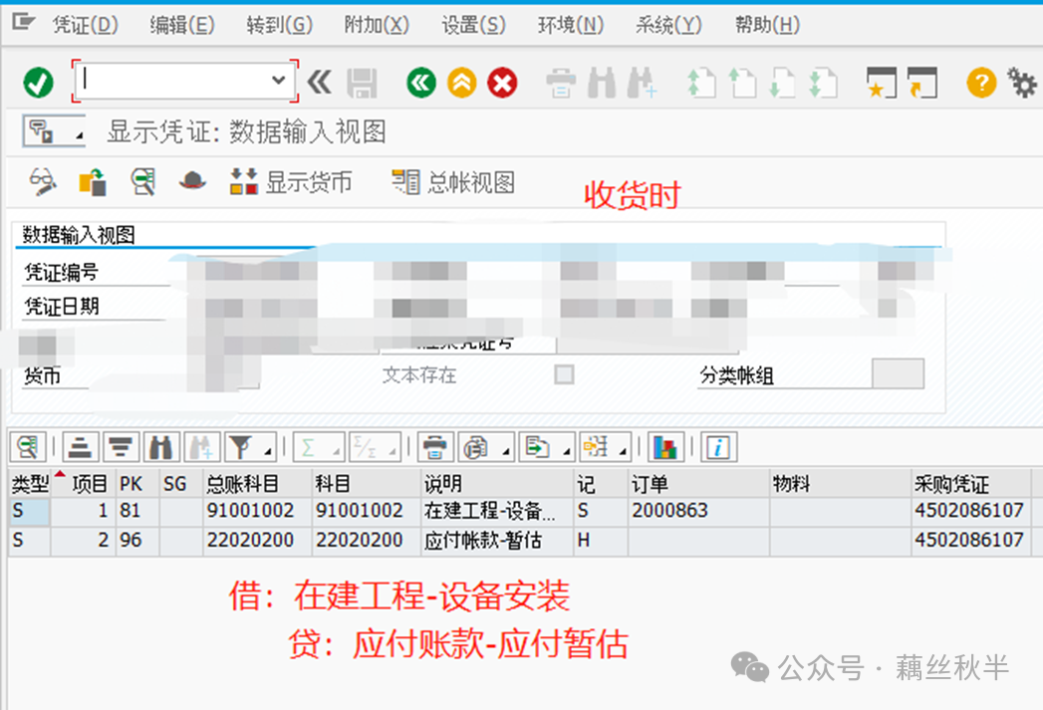Click the window menu icon left of 凭证

coord(23,23)
